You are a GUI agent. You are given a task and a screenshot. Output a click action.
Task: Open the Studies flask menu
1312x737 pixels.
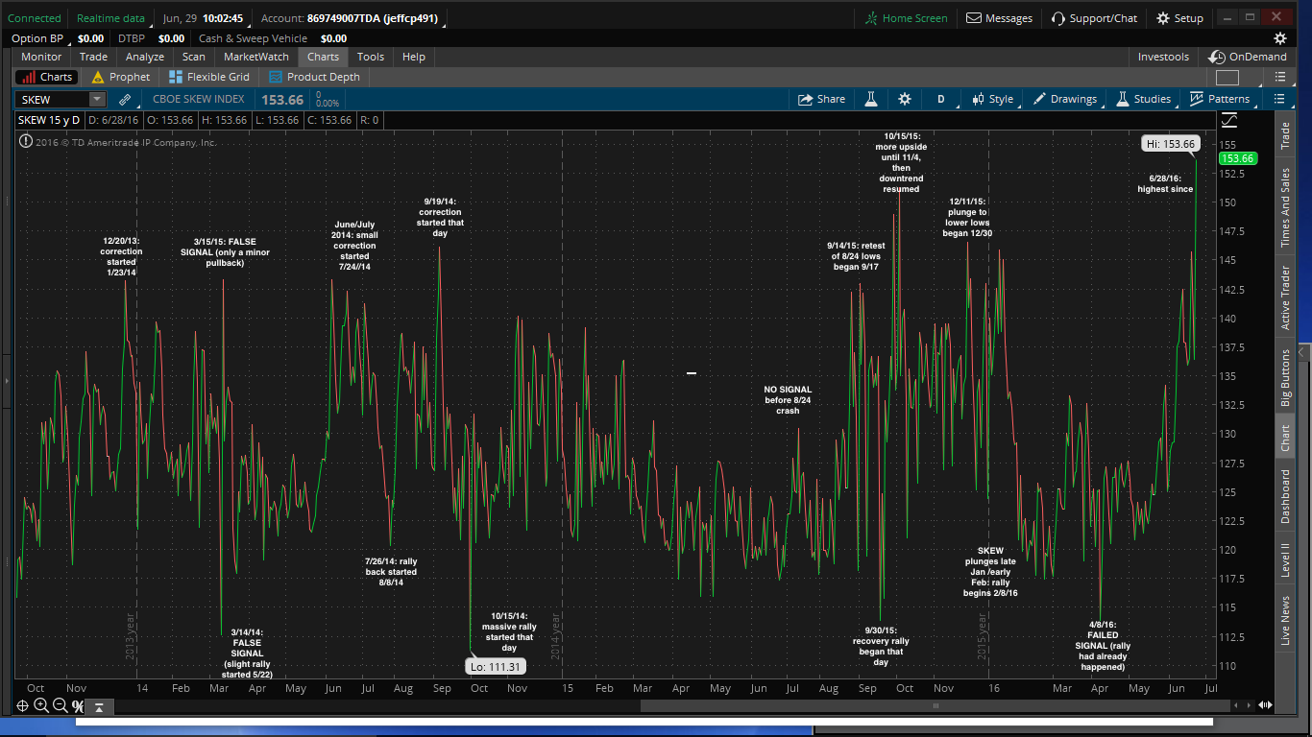(x=1143, y=99)
